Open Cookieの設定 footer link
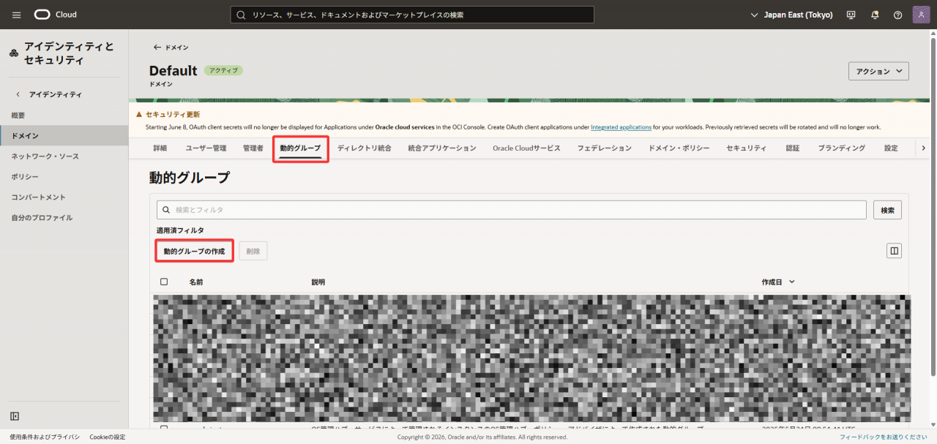The height and width of the screenshot is (444, 937). 108,437
